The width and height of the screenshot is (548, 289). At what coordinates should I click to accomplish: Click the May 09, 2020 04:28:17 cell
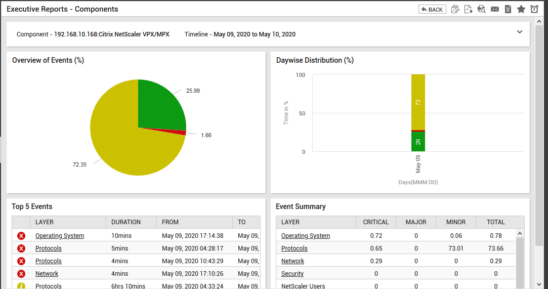coord(193,249)
